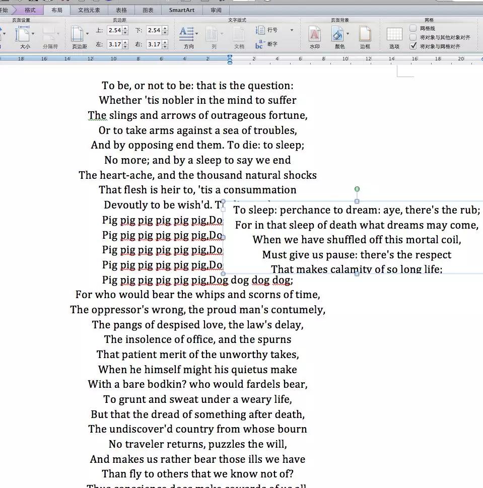Click the green rotation handle of the text box
This screenshot has width=483, height=488.
357,189
